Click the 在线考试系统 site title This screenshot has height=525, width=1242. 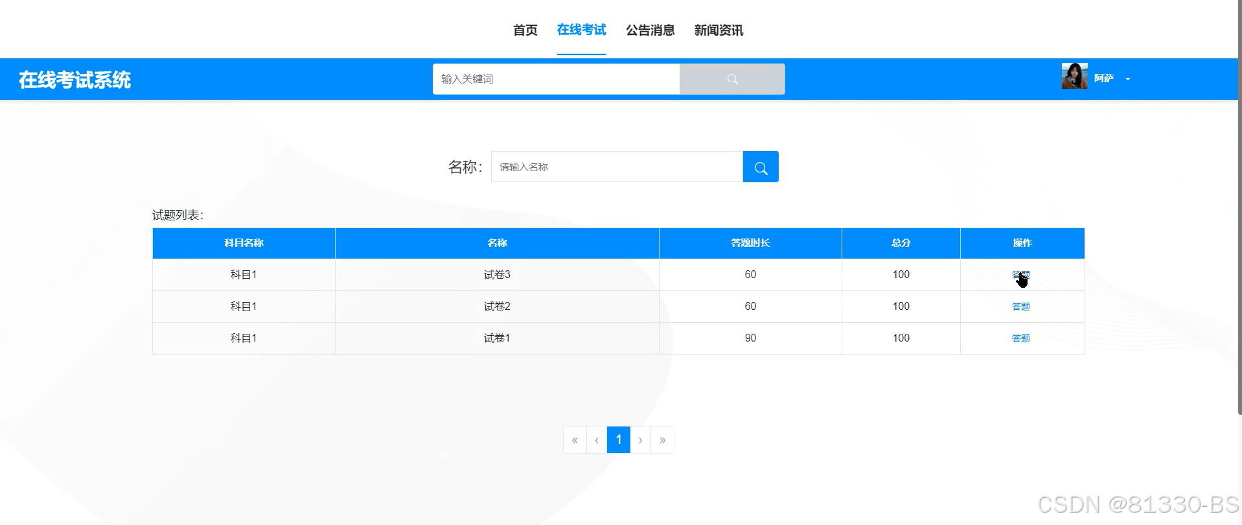(75, 80)
